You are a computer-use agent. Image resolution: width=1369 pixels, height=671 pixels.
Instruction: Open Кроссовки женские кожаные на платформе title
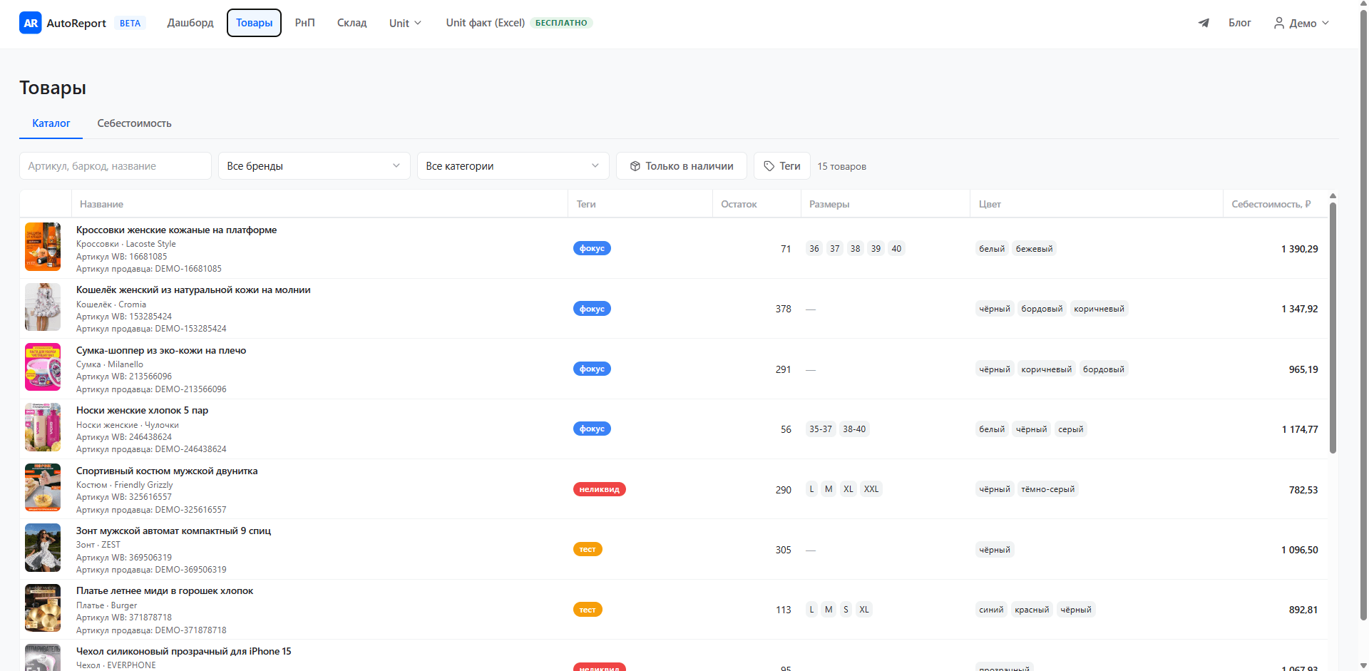point(176,230)
